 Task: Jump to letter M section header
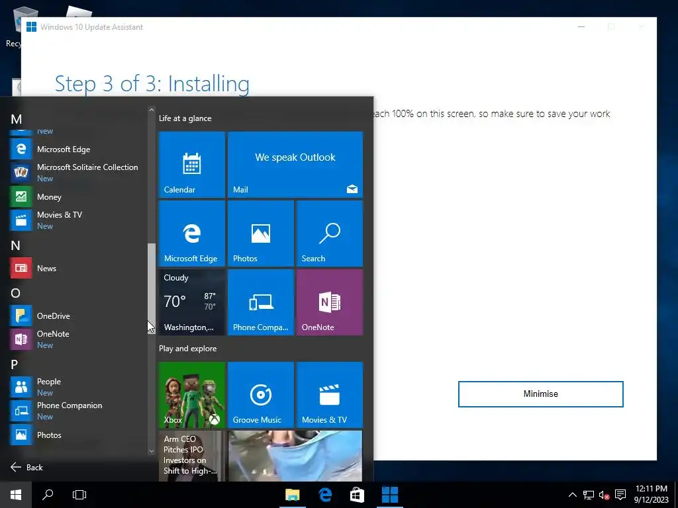pyautogui.click(x=17, y=119)
